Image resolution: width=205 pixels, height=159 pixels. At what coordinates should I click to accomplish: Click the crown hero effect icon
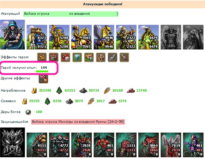tap(54, 57)
